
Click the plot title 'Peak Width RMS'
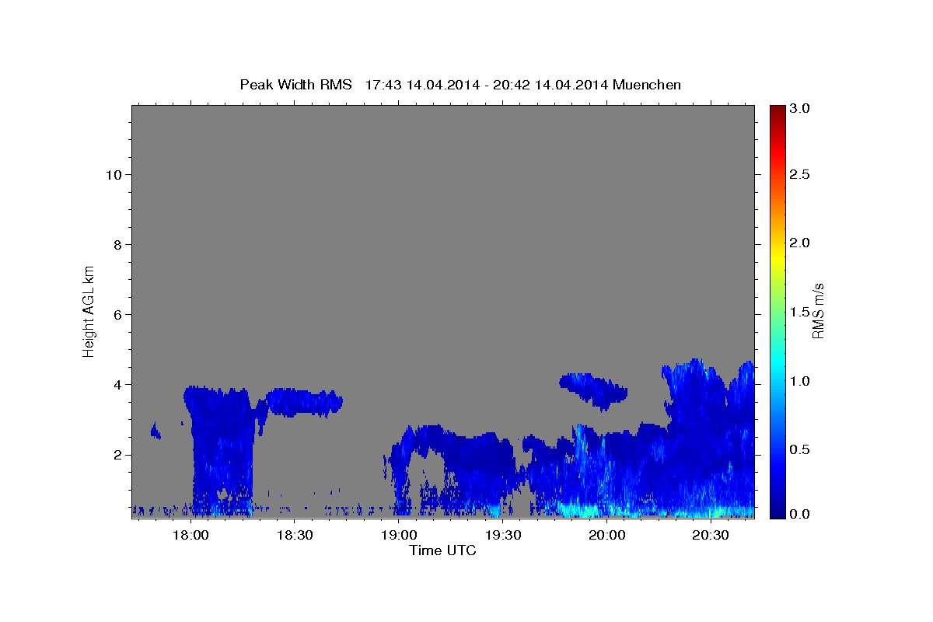click(295, 85)
